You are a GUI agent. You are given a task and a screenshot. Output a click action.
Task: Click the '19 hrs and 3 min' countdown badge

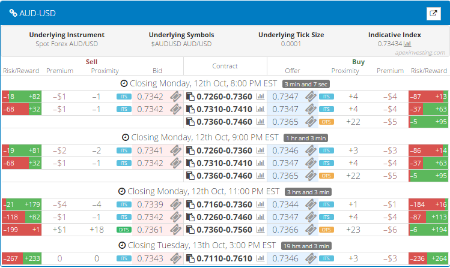pos(308,246)
